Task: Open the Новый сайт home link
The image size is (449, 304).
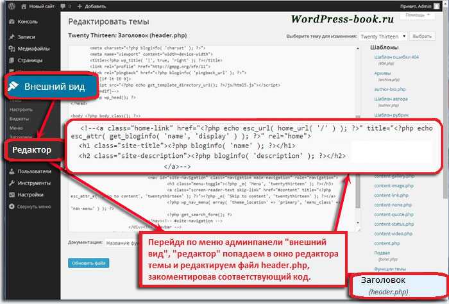Action: [38, 6]
